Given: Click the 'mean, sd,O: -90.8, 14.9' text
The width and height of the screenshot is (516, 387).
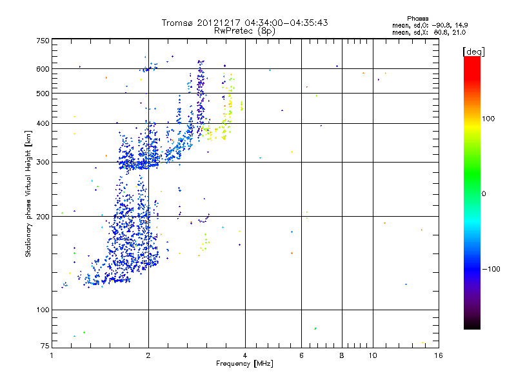Looking at the screenshot, I should tap(430, 25).
